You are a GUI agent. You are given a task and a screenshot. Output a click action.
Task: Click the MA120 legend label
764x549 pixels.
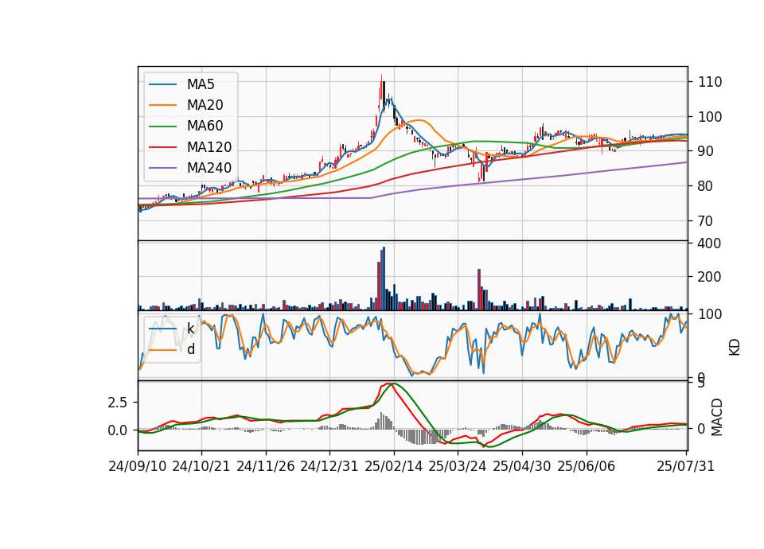(x=209, y=147)
